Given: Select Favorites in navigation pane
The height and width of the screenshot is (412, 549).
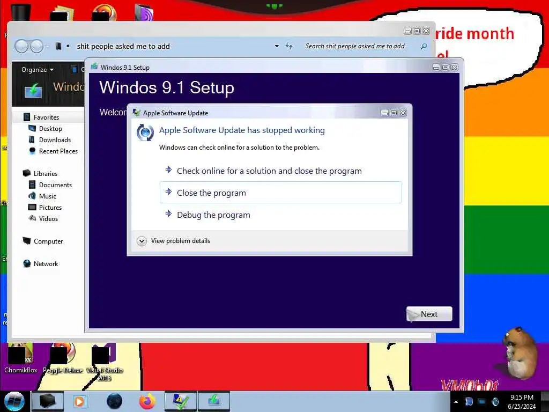Looking at the screenshot, I should (46, 117).
